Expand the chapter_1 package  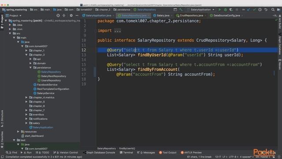[26, 50]
